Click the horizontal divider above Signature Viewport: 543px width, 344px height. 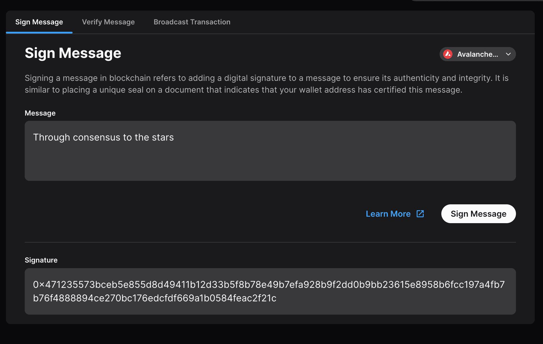pos(270,242)
